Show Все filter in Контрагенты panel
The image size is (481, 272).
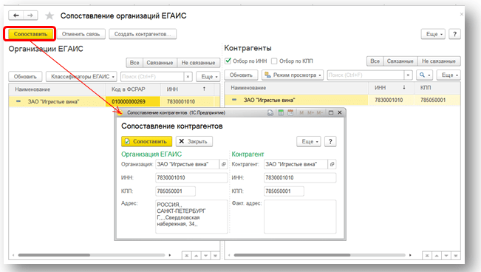tap(375, 61)
